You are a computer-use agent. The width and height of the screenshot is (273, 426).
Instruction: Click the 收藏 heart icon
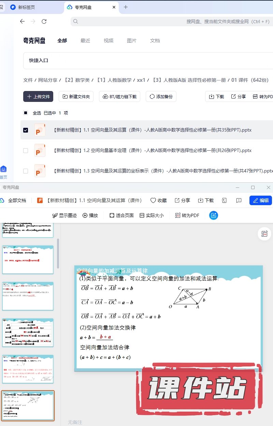coord(153,200)
